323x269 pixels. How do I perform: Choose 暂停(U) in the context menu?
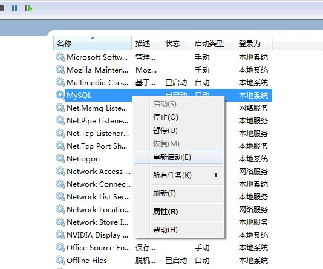[178, 131]
